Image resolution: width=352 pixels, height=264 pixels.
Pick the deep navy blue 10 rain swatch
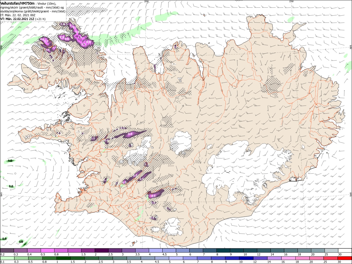(246, 258)
